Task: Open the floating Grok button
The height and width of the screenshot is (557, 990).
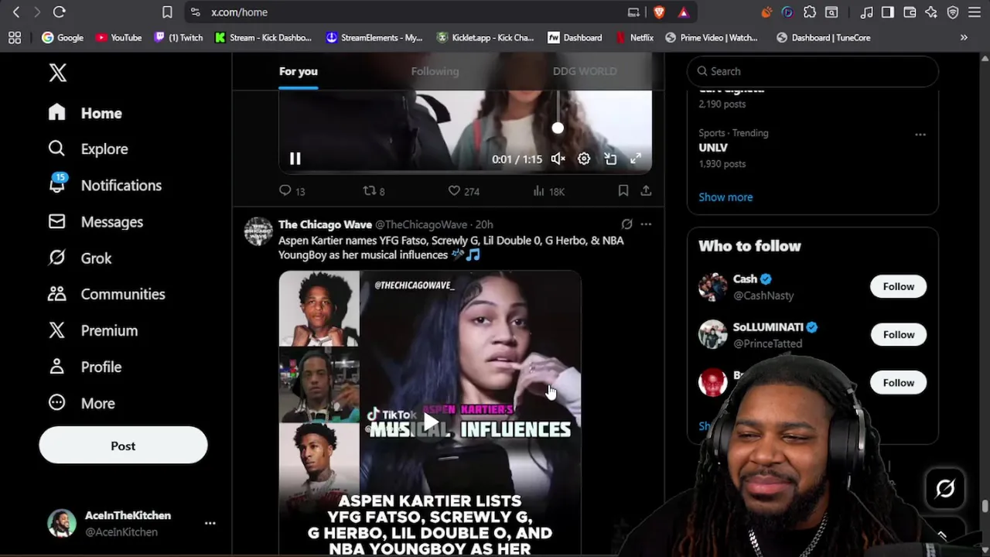Action: (x=945, y=488)
